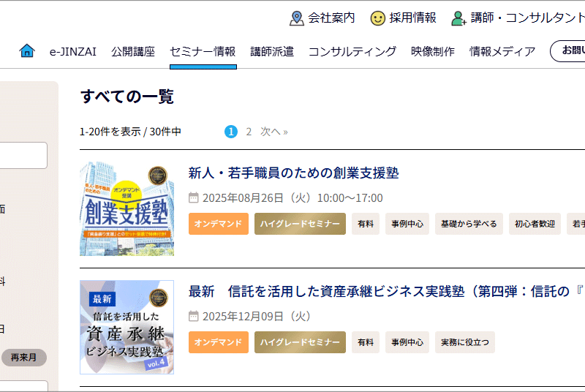Click the map pin icon beside 会社案内
Image resolution: width=585 pixels, height=392 pixels.
[x=297, y=18]
